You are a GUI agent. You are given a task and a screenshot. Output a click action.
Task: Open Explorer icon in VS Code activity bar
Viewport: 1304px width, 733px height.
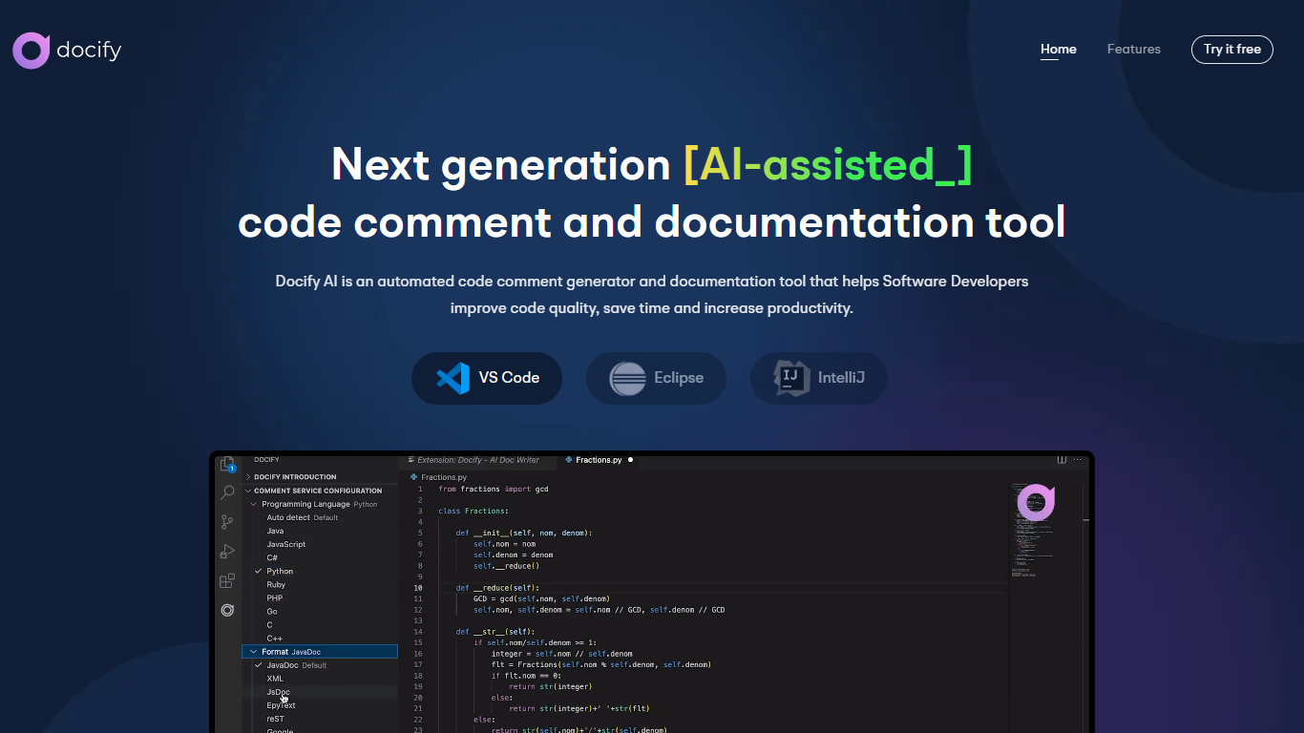[x=227, y=464]
